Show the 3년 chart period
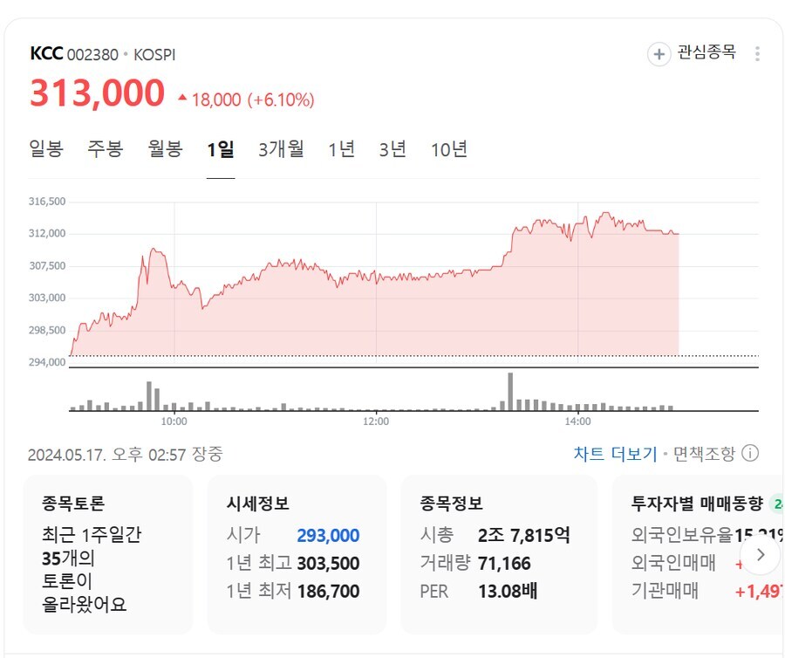785x658 pixels. point(392,149)
